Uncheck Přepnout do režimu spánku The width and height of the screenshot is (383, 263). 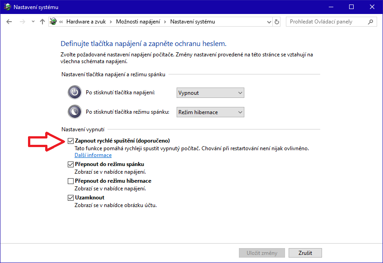[x=70, y=165]
